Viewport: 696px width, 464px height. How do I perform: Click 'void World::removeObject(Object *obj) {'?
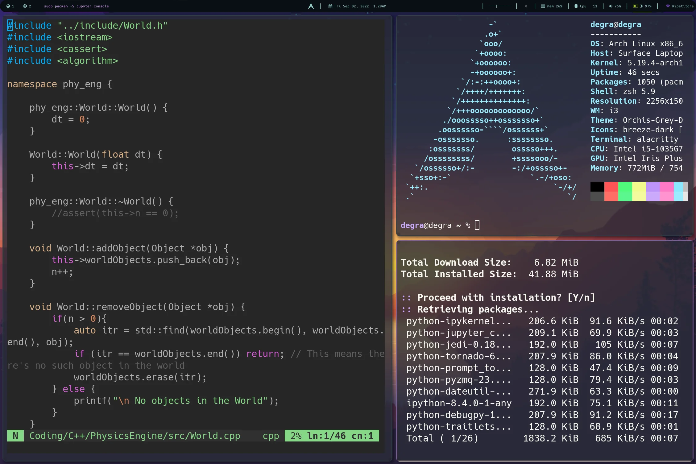pyautogui.click(x=137, y=307)
